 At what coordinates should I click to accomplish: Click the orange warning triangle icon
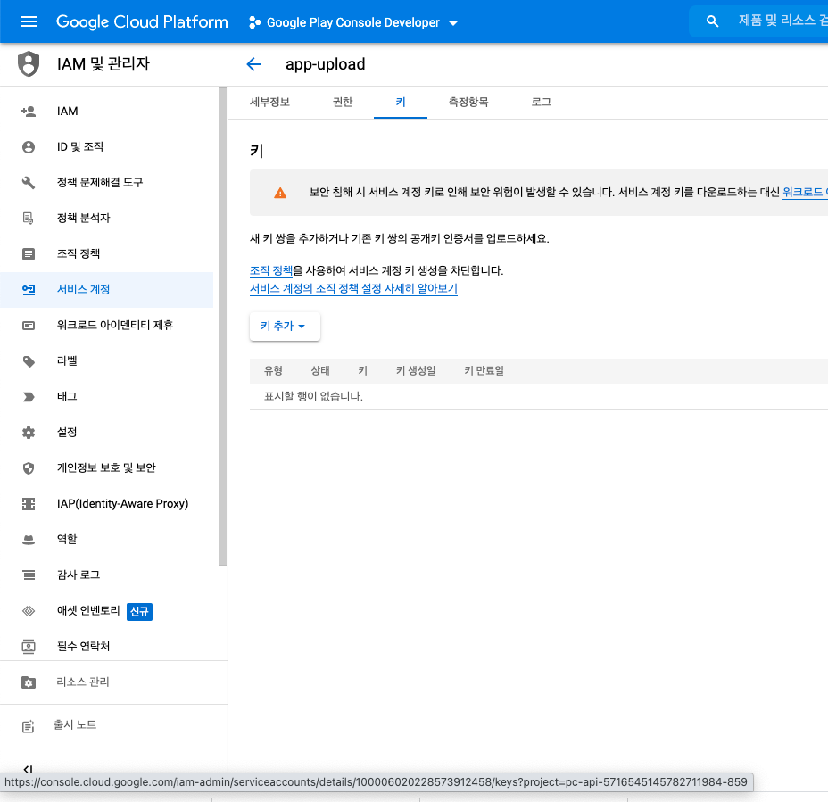tap(280, 193)
